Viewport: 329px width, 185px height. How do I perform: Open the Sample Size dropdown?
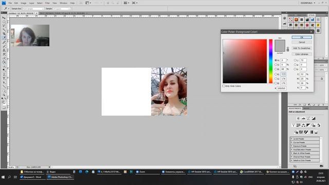(33, 9)
